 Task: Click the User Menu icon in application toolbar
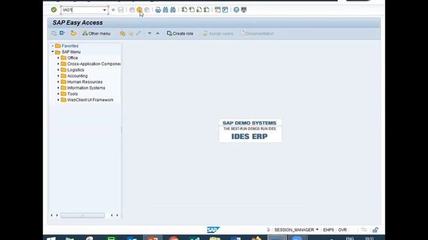click(54, 33)
